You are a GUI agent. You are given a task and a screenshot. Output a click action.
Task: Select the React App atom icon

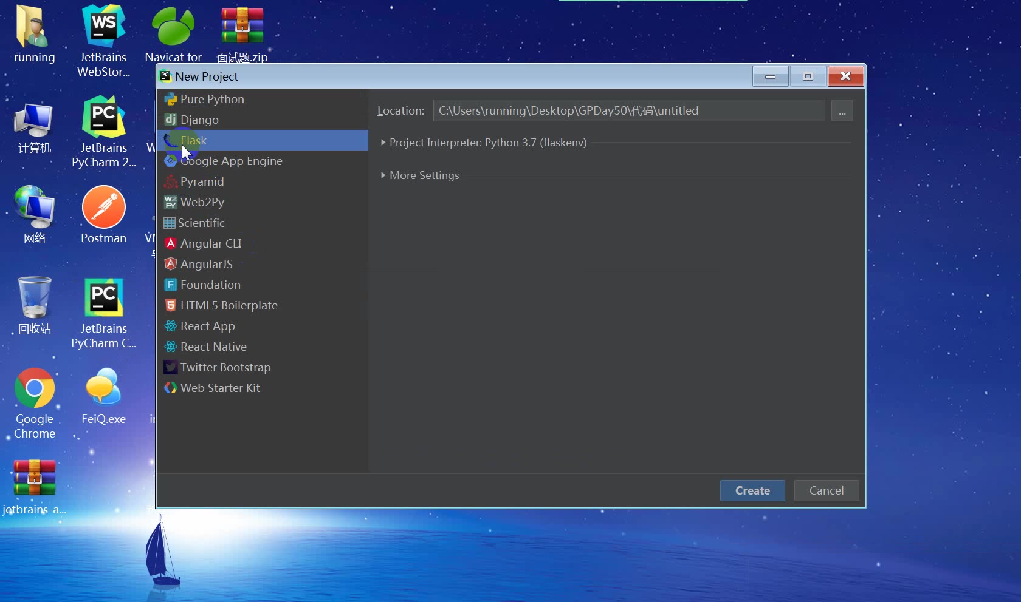tap(171, 326)
